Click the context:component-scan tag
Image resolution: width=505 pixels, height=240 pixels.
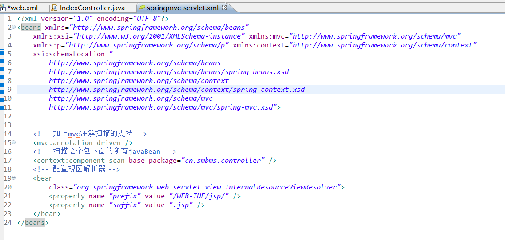pyautogui.click(x=79, y=160)
